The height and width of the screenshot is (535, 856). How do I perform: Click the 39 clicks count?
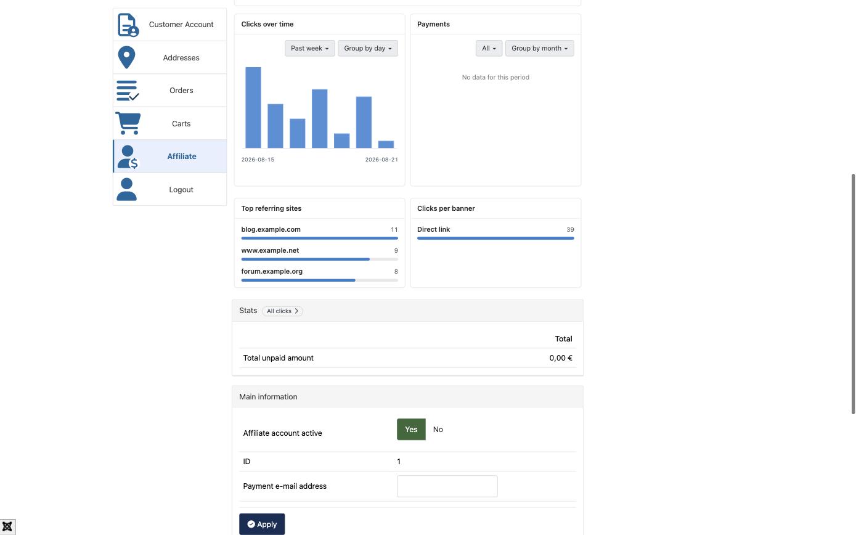pos(570,229)
